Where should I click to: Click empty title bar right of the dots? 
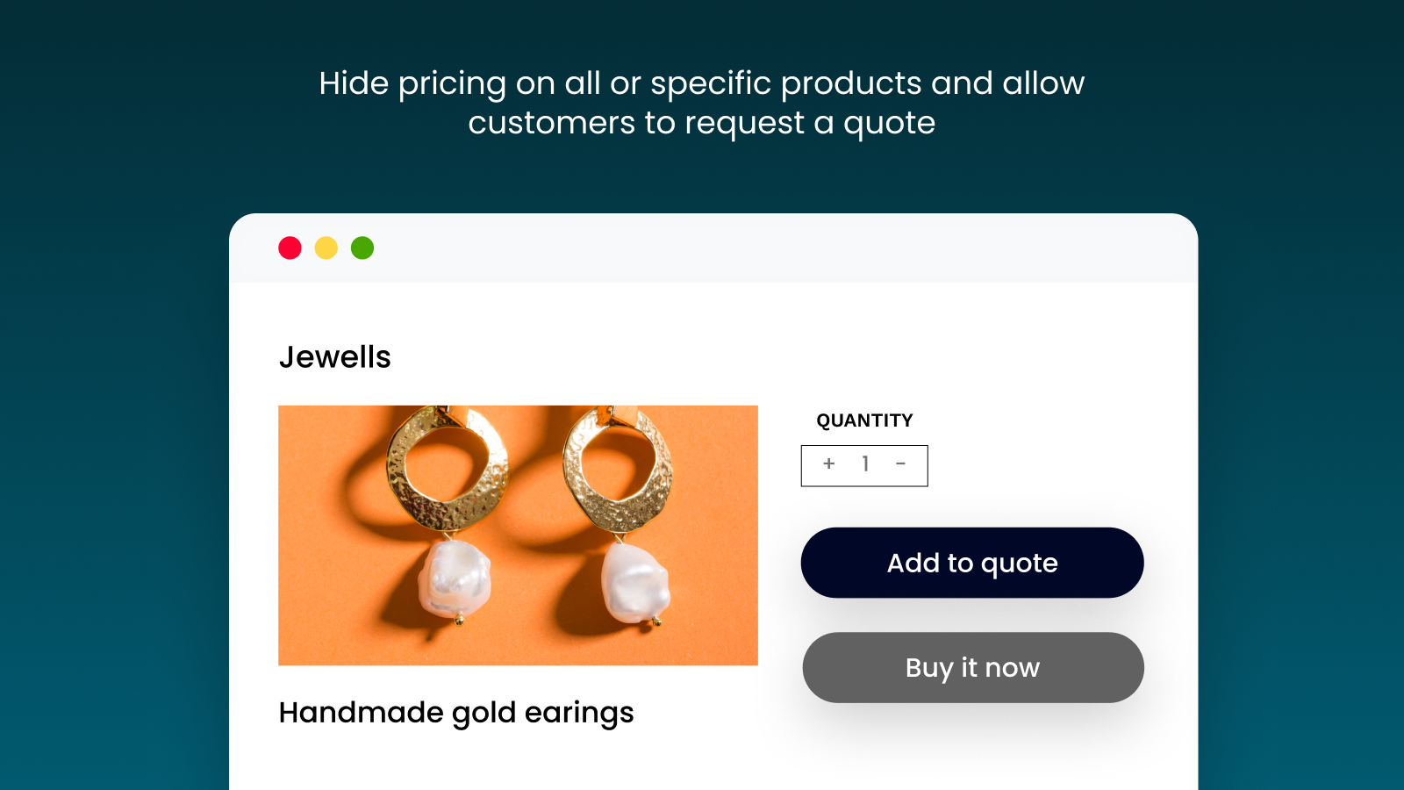tap(746, 248)
